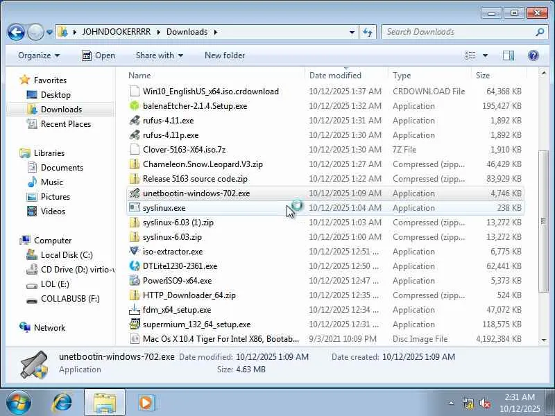Click the syslinux.exe file icon
The width and height of the screenshot is (555, 416).
click(135, 207)
